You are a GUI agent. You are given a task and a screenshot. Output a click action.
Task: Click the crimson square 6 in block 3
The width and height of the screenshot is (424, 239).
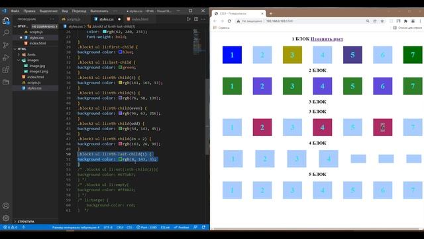click(x=383, y=127)
